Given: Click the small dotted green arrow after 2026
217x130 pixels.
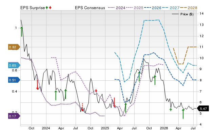Looking at the screenshot, I should 171,110.
